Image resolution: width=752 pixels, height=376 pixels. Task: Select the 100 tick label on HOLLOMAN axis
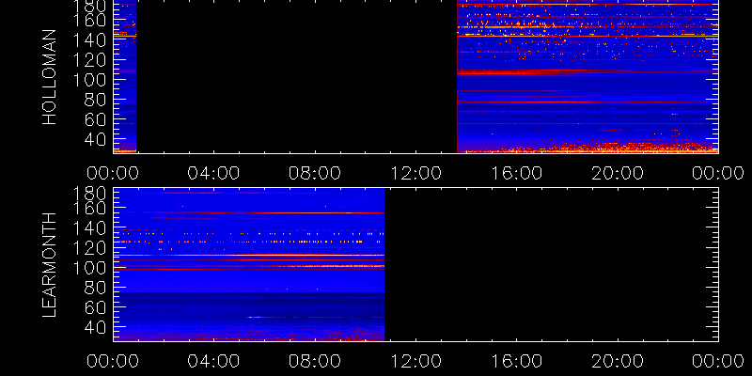pyautogui.click(x=90, y=80)
